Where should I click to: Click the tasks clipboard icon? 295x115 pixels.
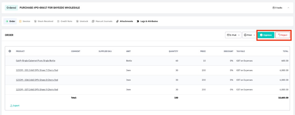pos(274,8)
